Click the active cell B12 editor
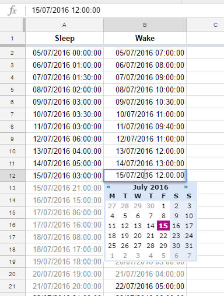This screenshot has width=224, height=296. 145,175
